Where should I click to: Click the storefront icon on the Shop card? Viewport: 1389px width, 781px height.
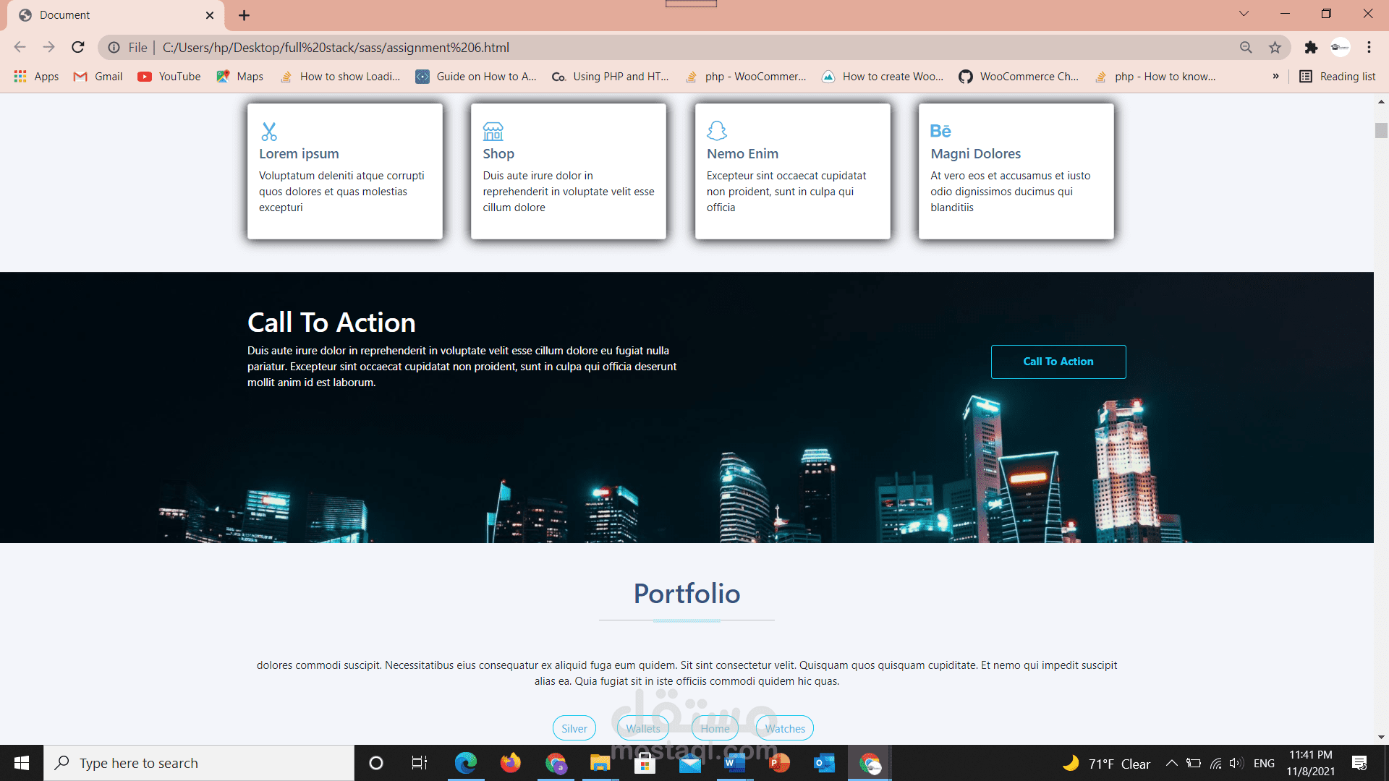coord(493,131)
